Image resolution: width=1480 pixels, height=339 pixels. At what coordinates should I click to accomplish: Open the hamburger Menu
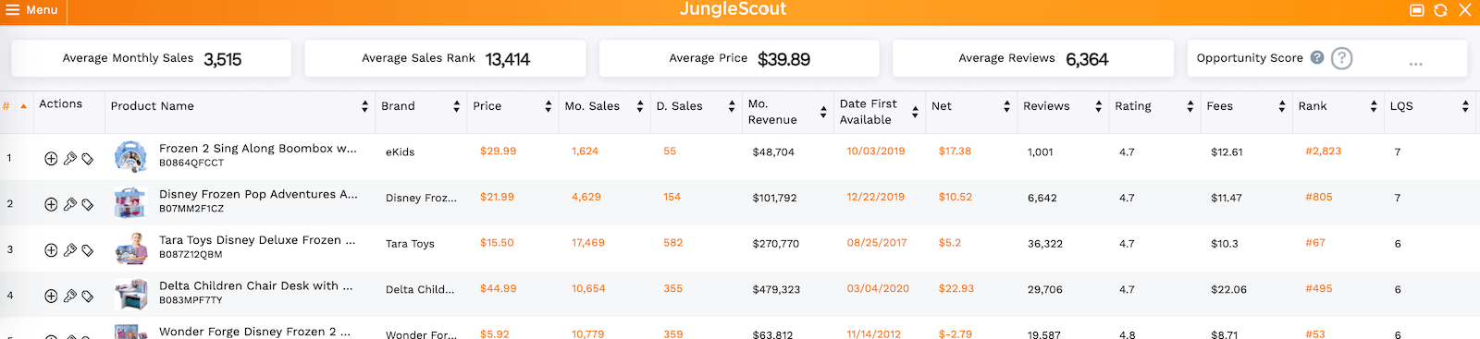tap(31, 10)
